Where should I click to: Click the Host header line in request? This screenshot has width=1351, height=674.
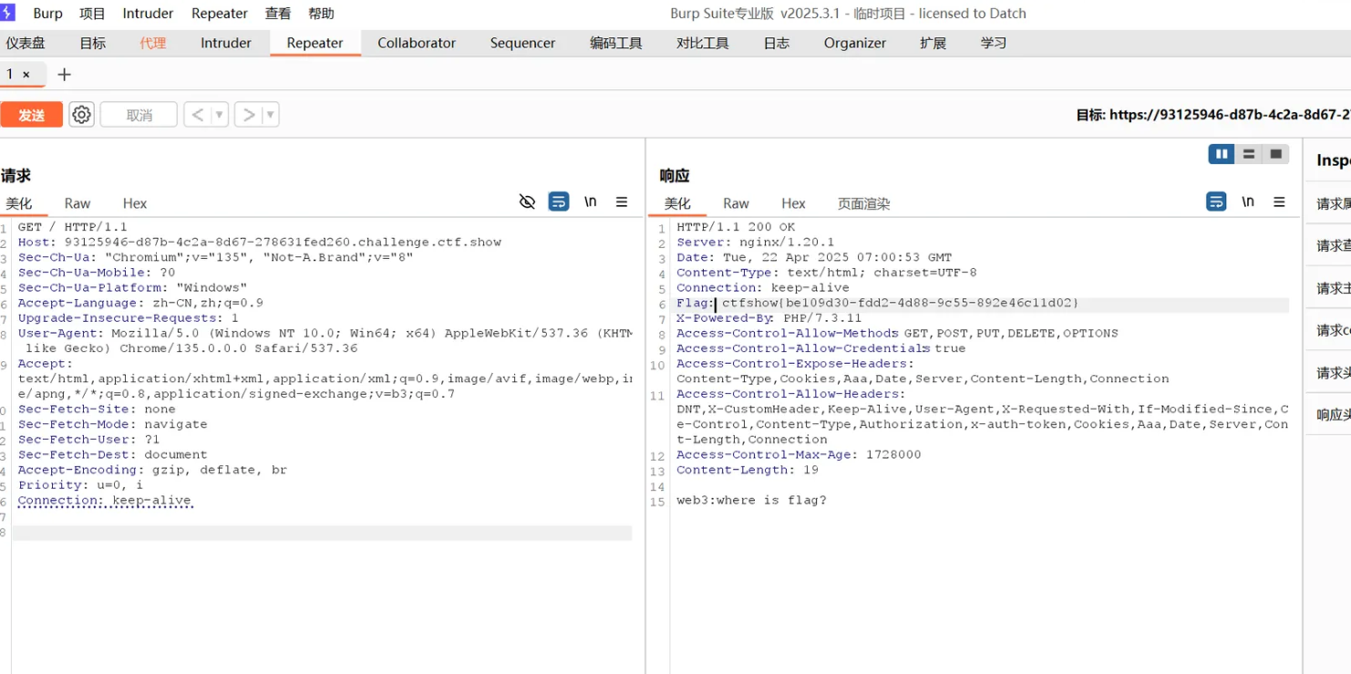[x=260, y=243]
